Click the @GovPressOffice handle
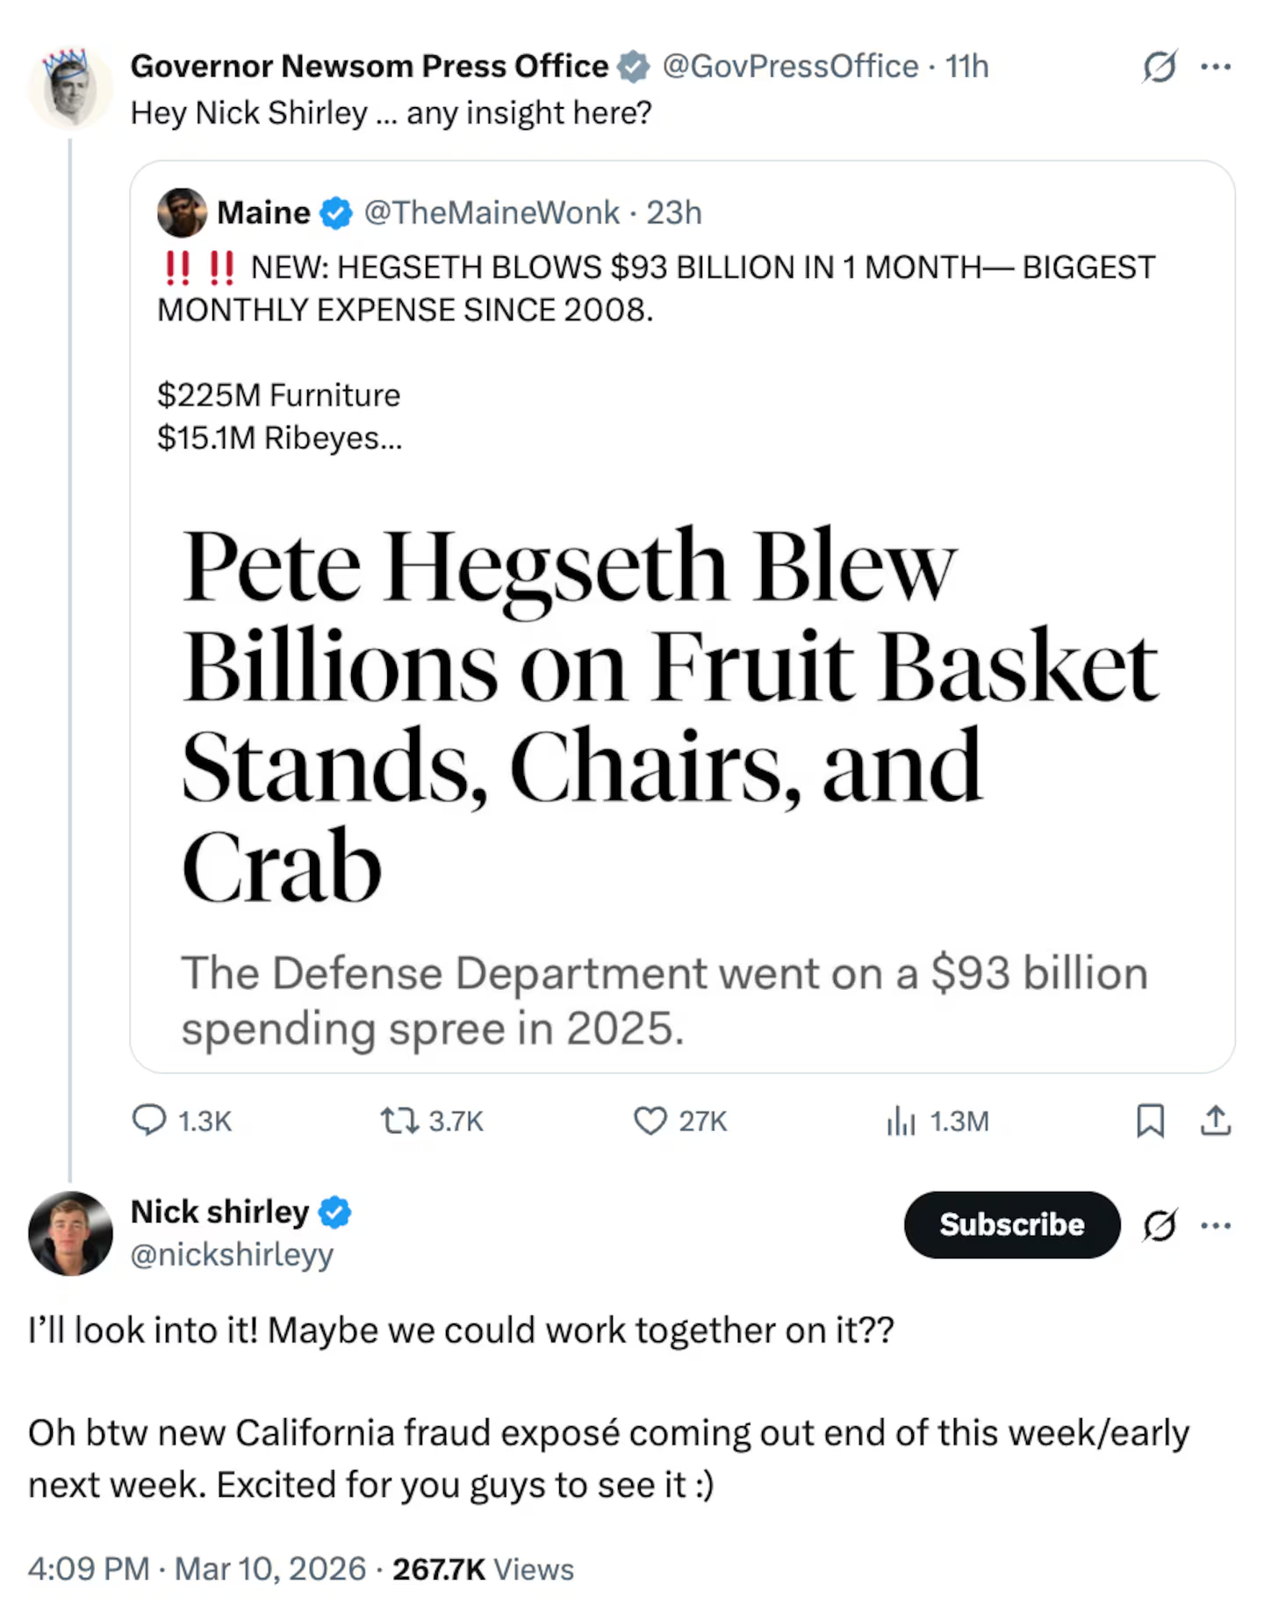 [789, 67]
